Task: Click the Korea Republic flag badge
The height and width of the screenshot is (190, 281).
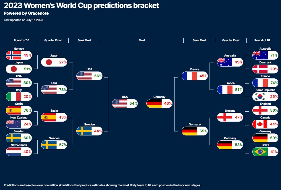Action: pyautogui.click(x=266, y=97)
